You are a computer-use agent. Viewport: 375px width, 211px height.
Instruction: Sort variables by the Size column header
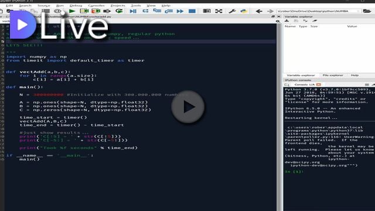[x=314, y=26]
